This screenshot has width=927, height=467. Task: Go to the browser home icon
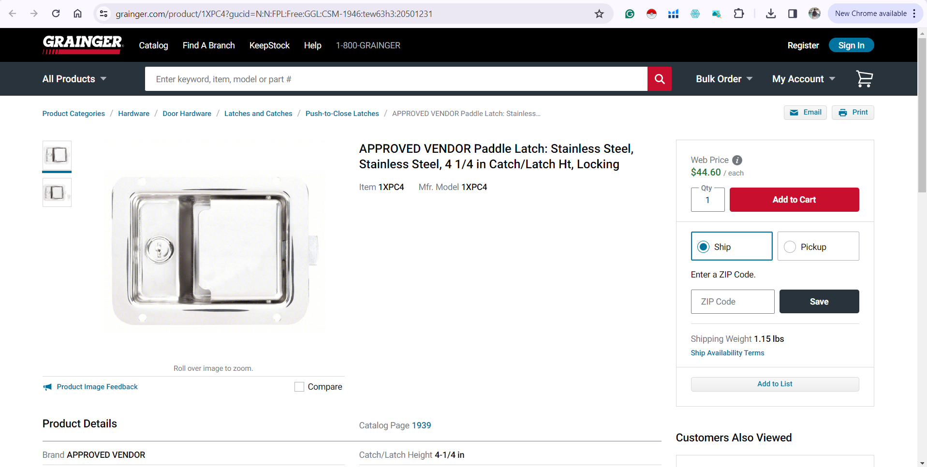tap(77, 14)
